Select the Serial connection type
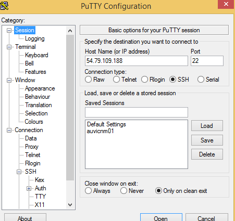 pyautogui.click(x=201, y=80)
